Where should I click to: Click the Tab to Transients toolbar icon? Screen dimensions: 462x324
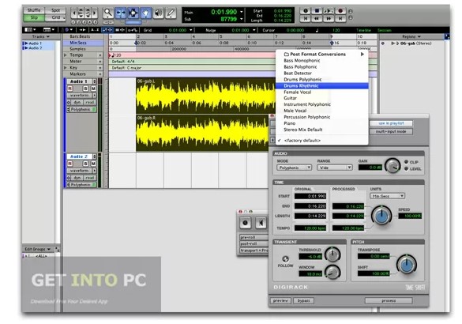83,30
